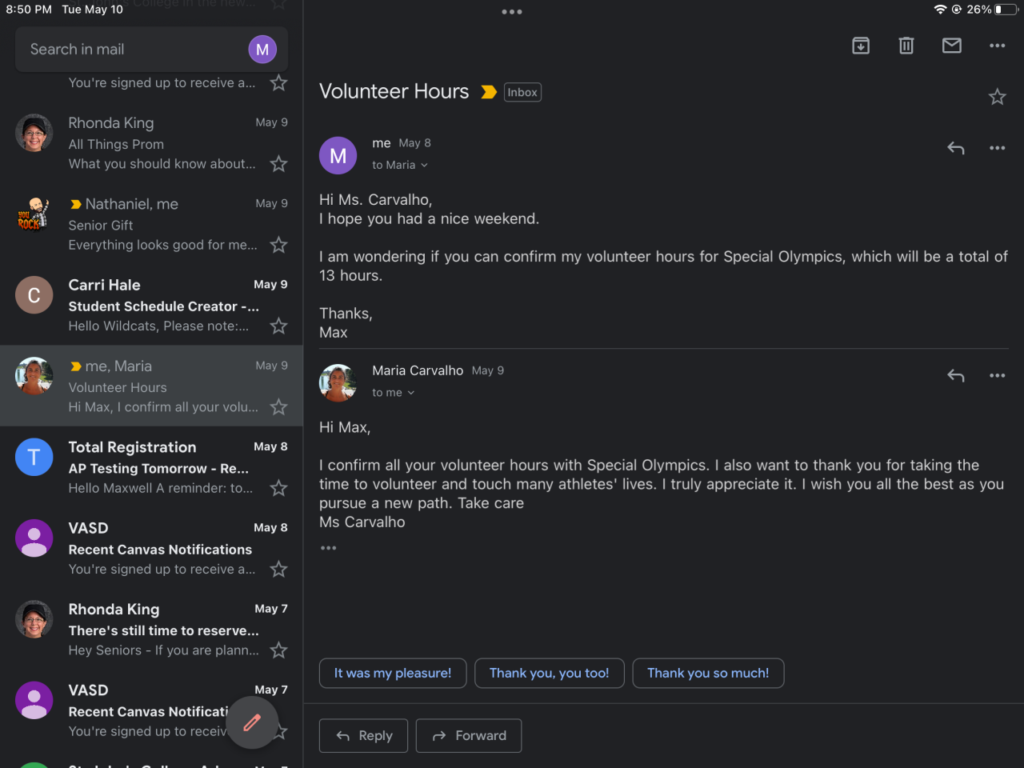The width and height of the screenshot is (1024, 768).
Task: Open more options for Maria's message
Action: click(997, 375)
